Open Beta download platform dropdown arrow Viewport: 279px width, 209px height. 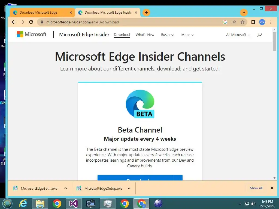[178, 178]
